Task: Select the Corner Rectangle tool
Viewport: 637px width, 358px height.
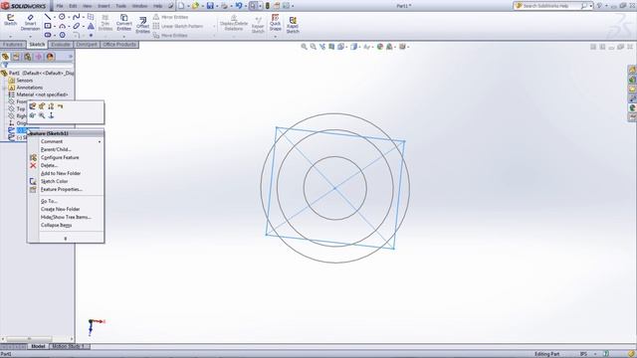Action: 48,26
